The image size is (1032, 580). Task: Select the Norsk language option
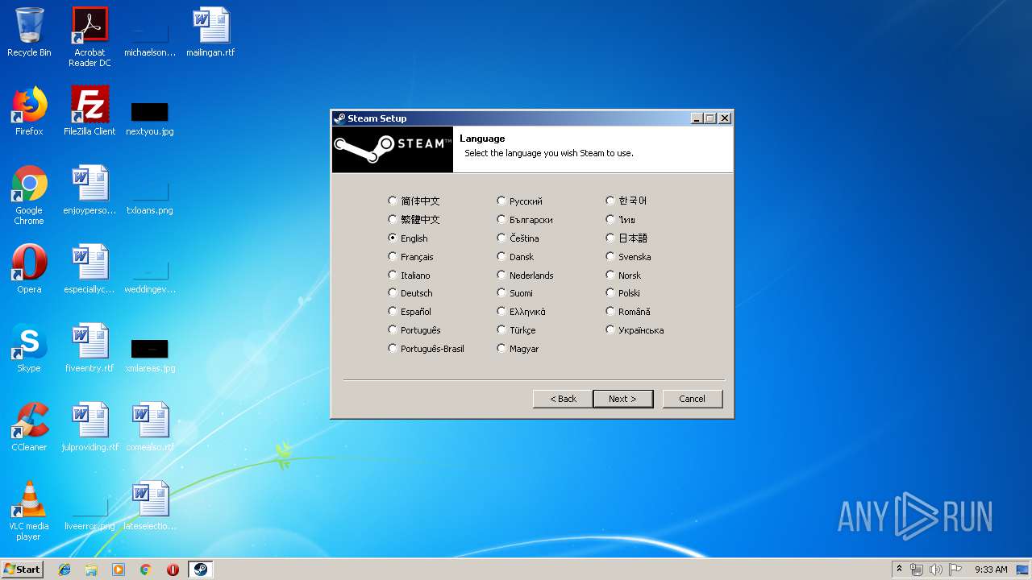click(623, 275)
